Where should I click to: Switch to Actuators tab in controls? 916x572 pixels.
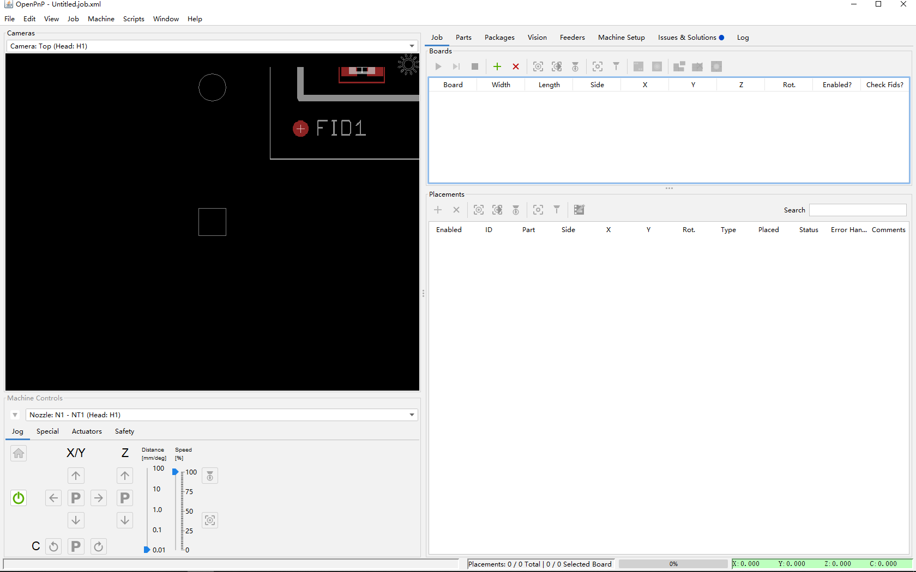pyautogui.click(x=87, y=431)
